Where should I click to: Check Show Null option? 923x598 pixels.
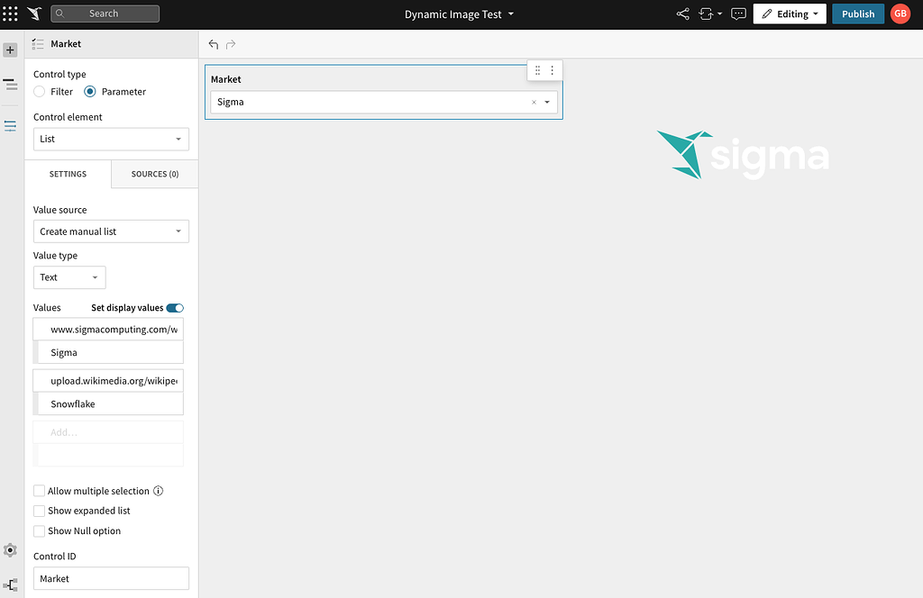39,530
